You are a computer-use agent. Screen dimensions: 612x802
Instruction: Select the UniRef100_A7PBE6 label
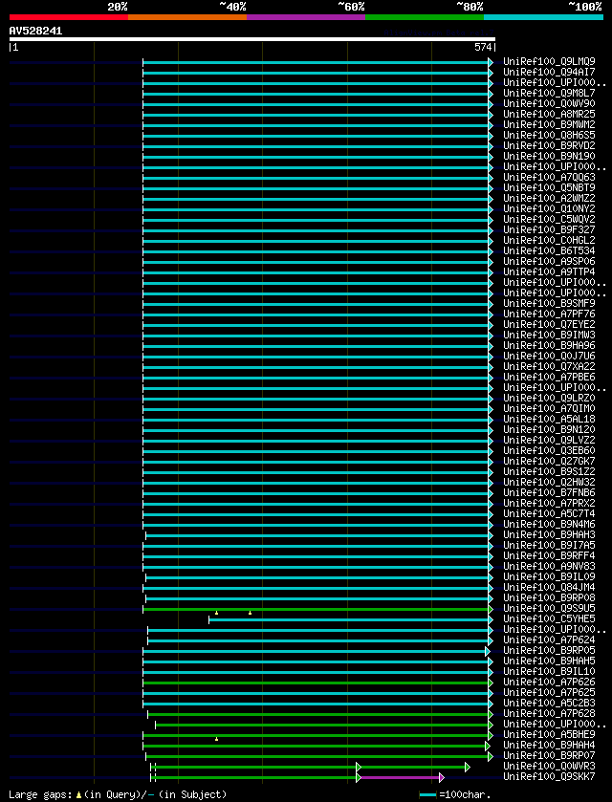click(549, 377)
